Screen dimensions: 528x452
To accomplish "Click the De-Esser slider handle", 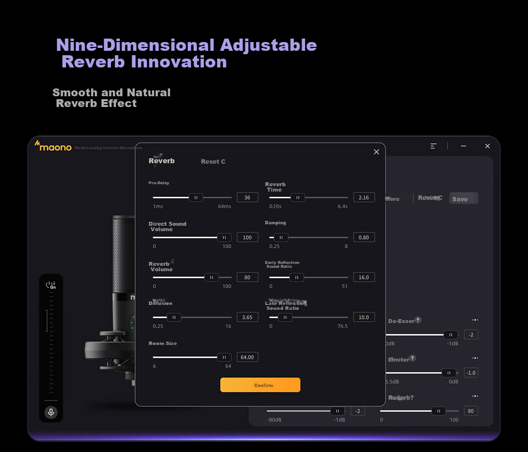I will (451, 335).
